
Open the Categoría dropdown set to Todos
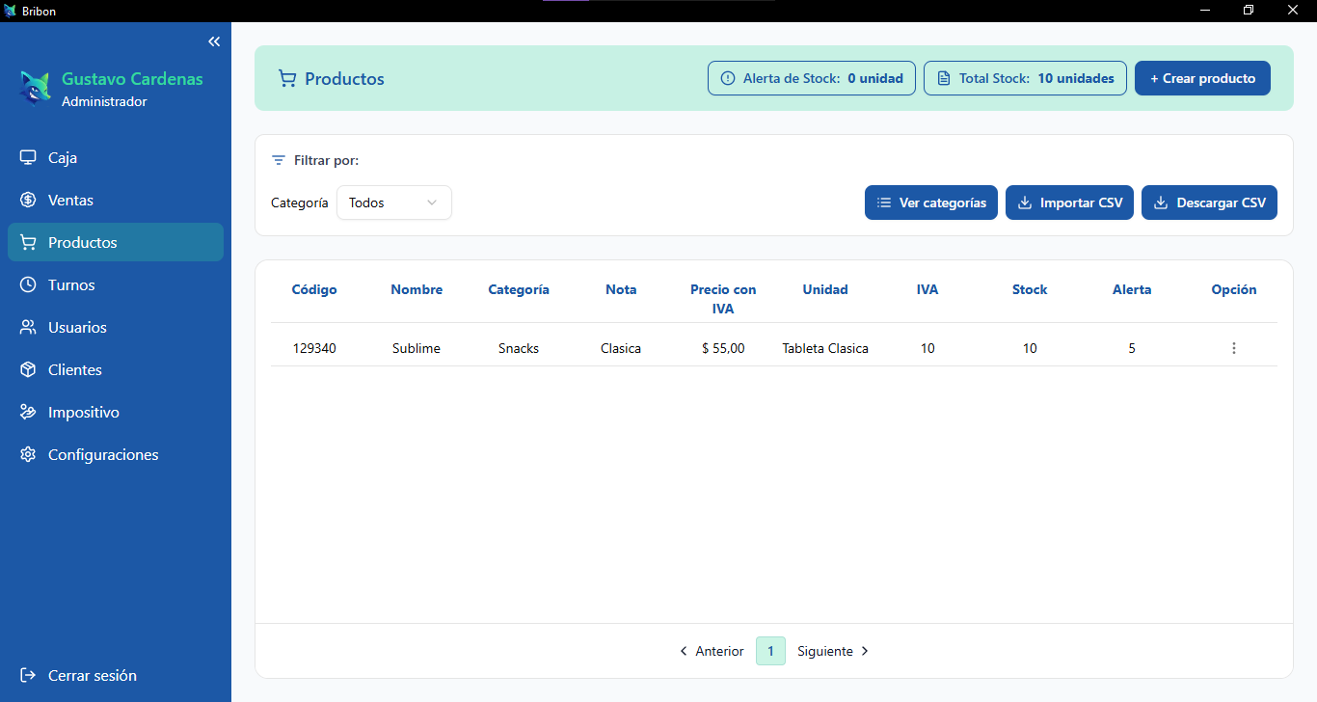[x=393, y=202]
